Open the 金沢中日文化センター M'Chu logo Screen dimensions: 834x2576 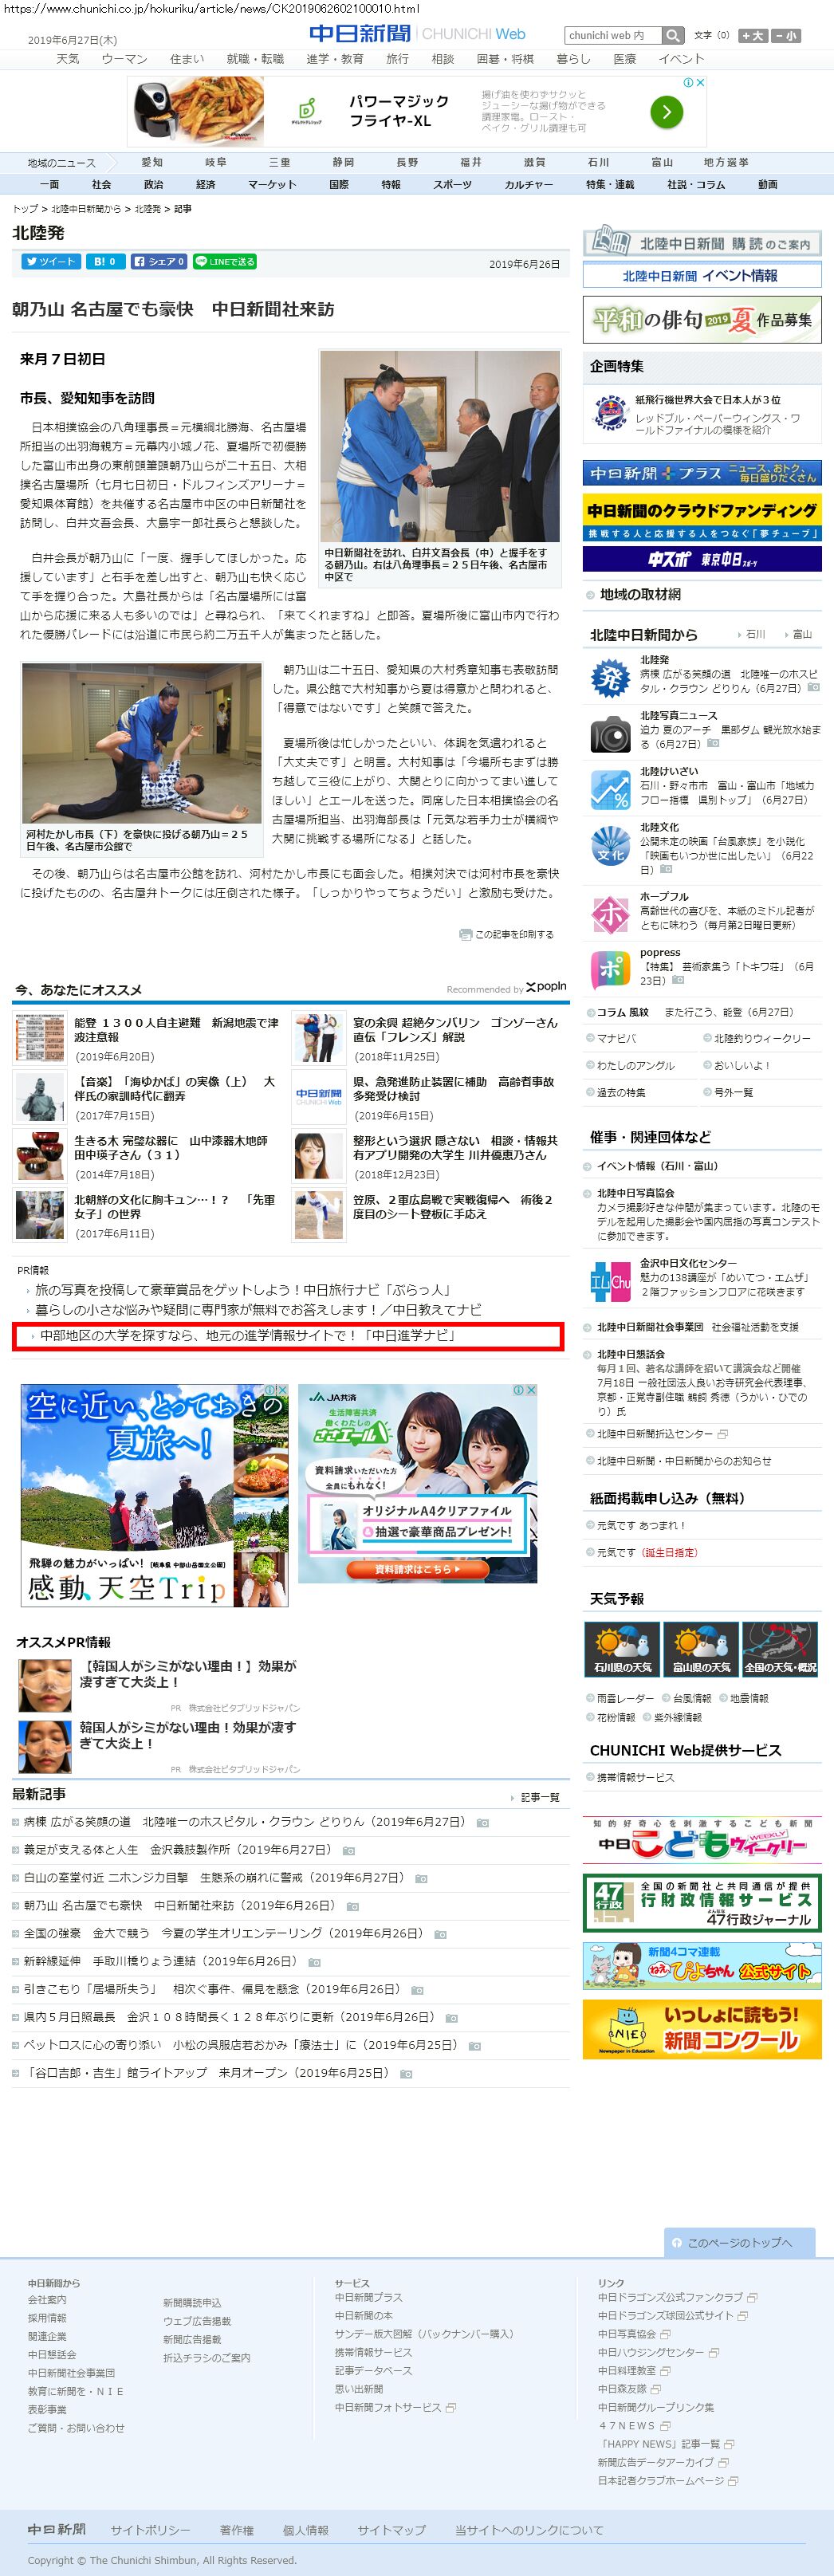[610, 1282]
